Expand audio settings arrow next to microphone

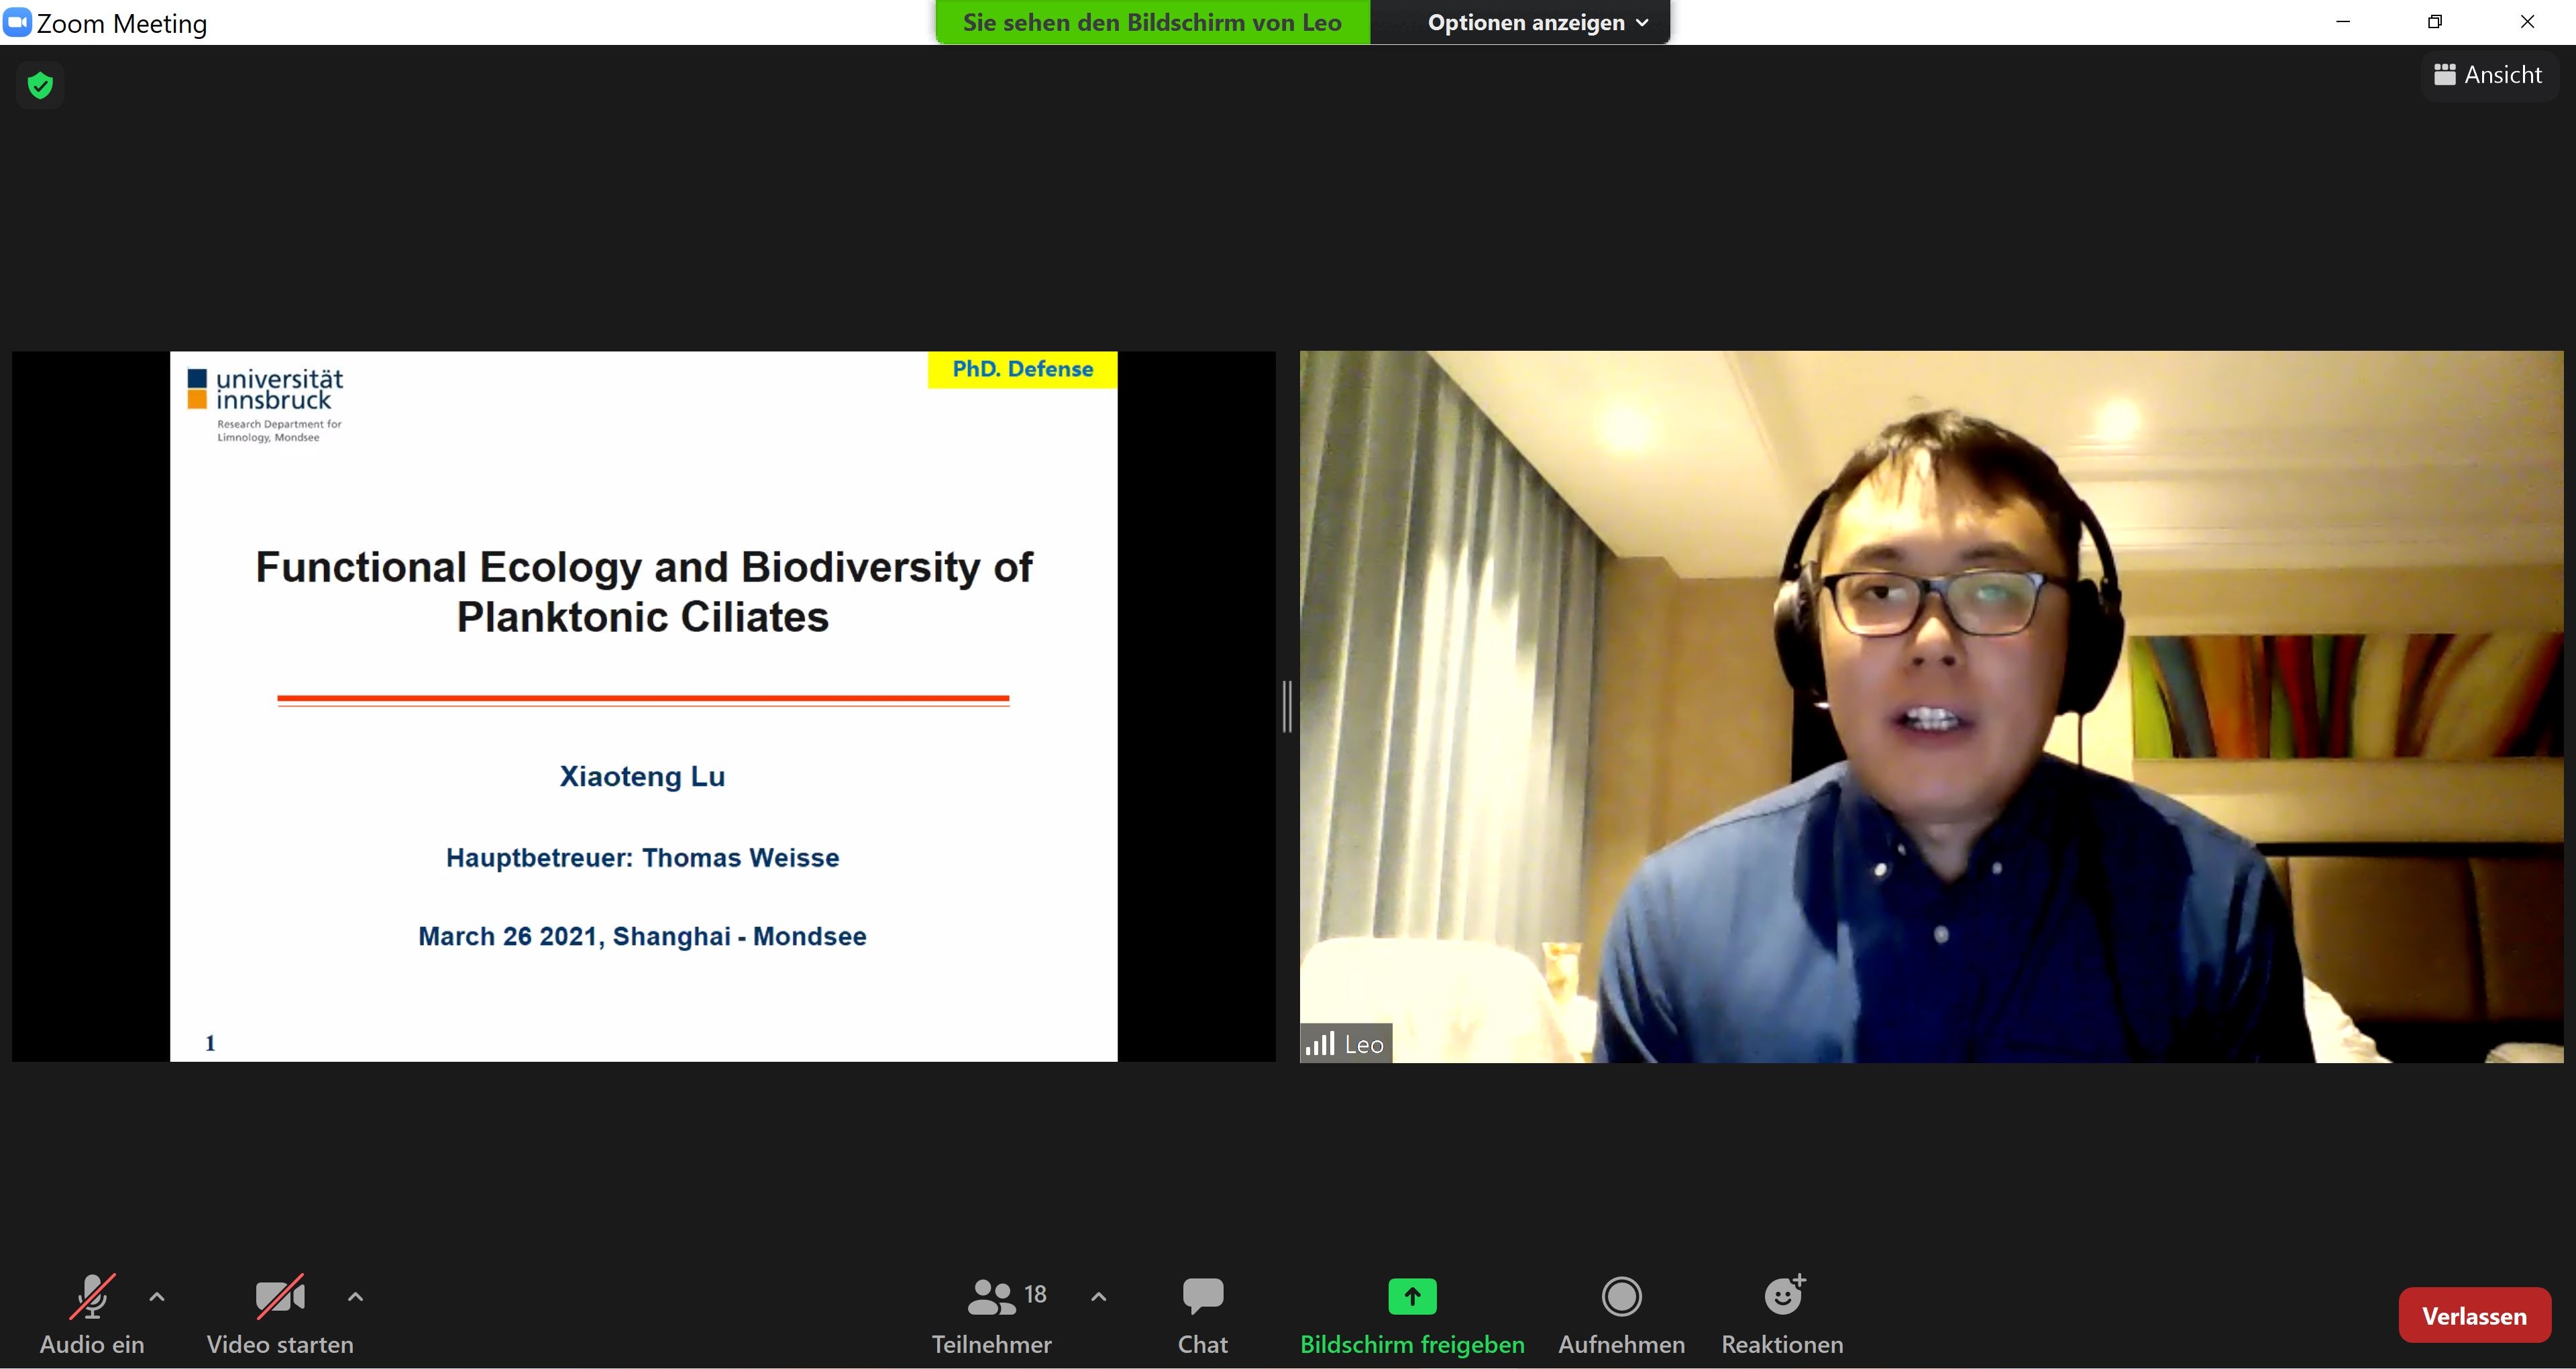pyautogui.click(x=157, y=1297)
